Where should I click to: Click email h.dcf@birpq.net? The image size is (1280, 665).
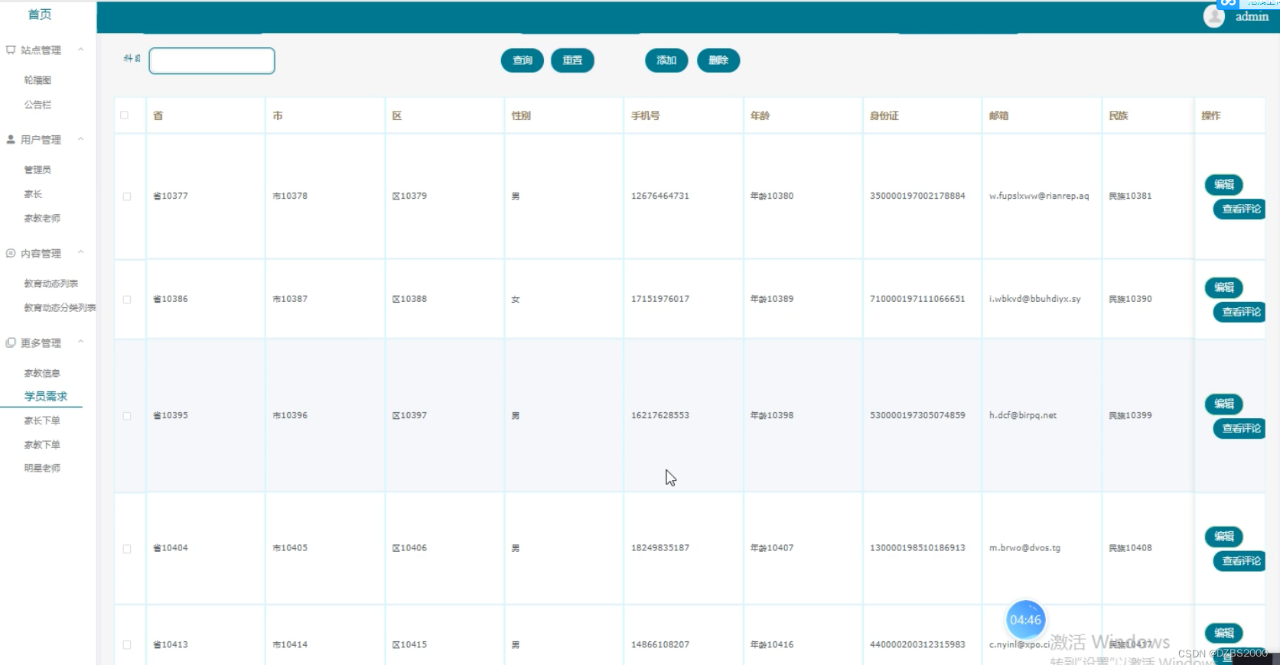tap(1023, 416)
